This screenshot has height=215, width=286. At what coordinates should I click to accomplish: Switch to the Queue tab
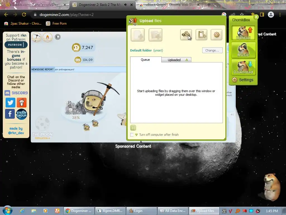click(145, 60)
